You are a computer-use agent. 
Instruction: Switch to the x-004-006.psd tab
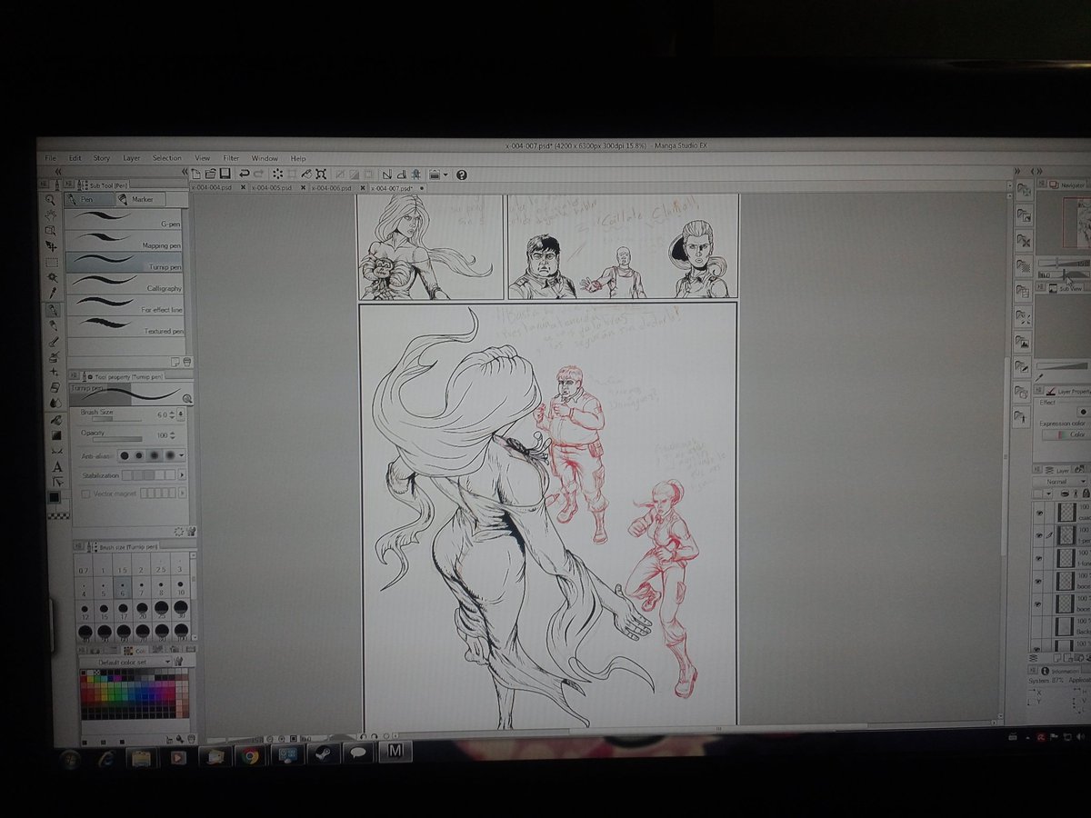(x=329, y=188)
